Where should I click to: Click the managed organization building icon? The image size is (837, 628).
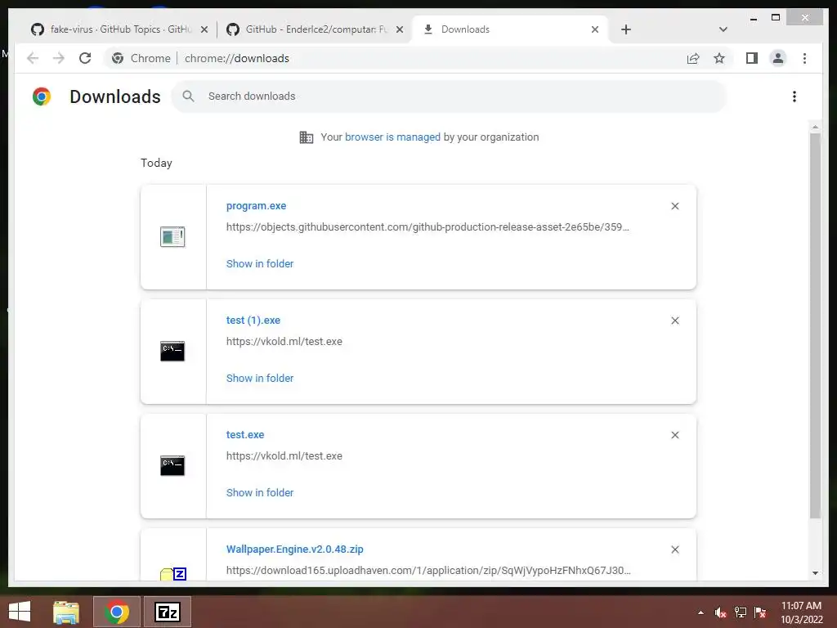(306, 137)
